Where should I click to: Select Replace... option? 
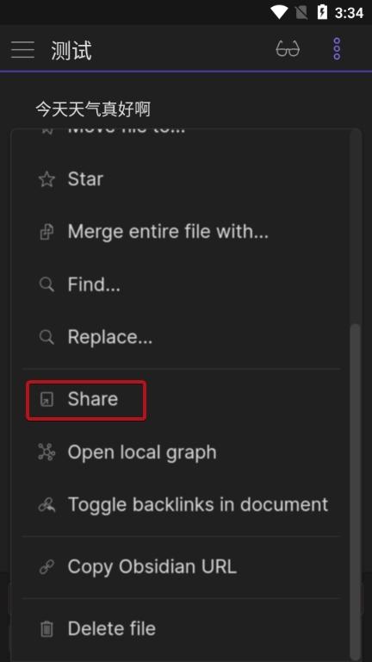(x=181, y=337)
